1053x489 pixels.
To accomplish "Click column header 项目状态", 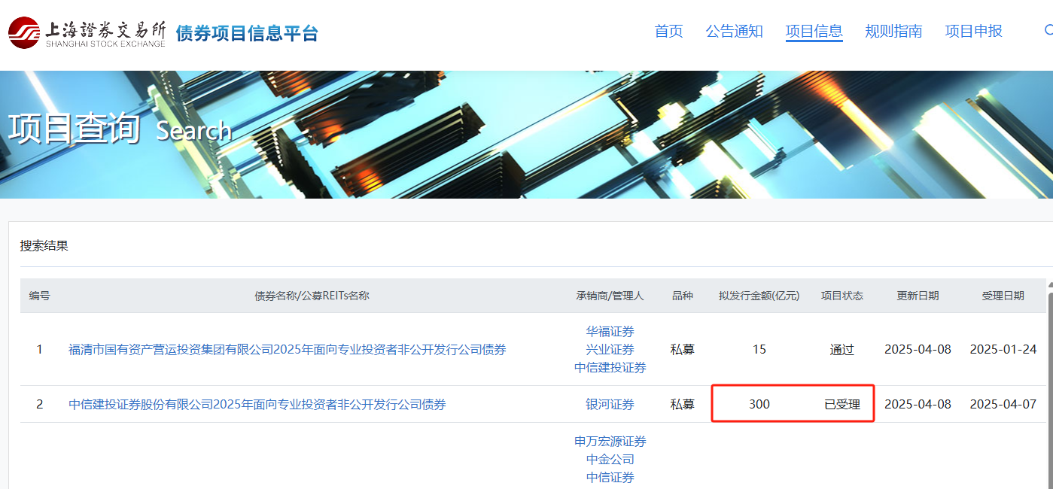I will 842,296.
